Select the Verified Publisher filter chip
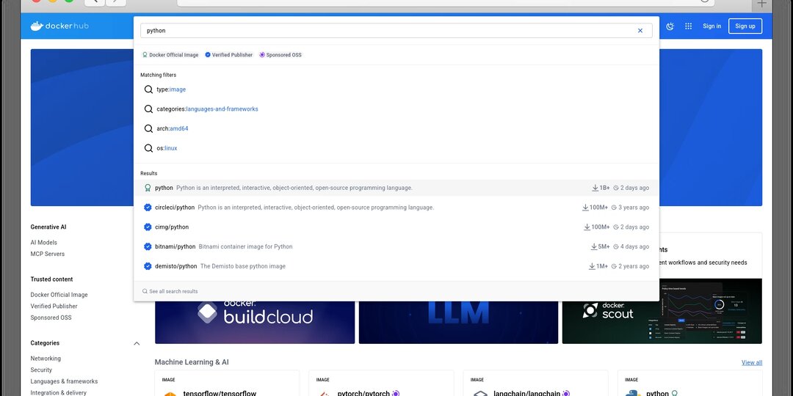Screen dimensions: 793x396 pos(228,54)
